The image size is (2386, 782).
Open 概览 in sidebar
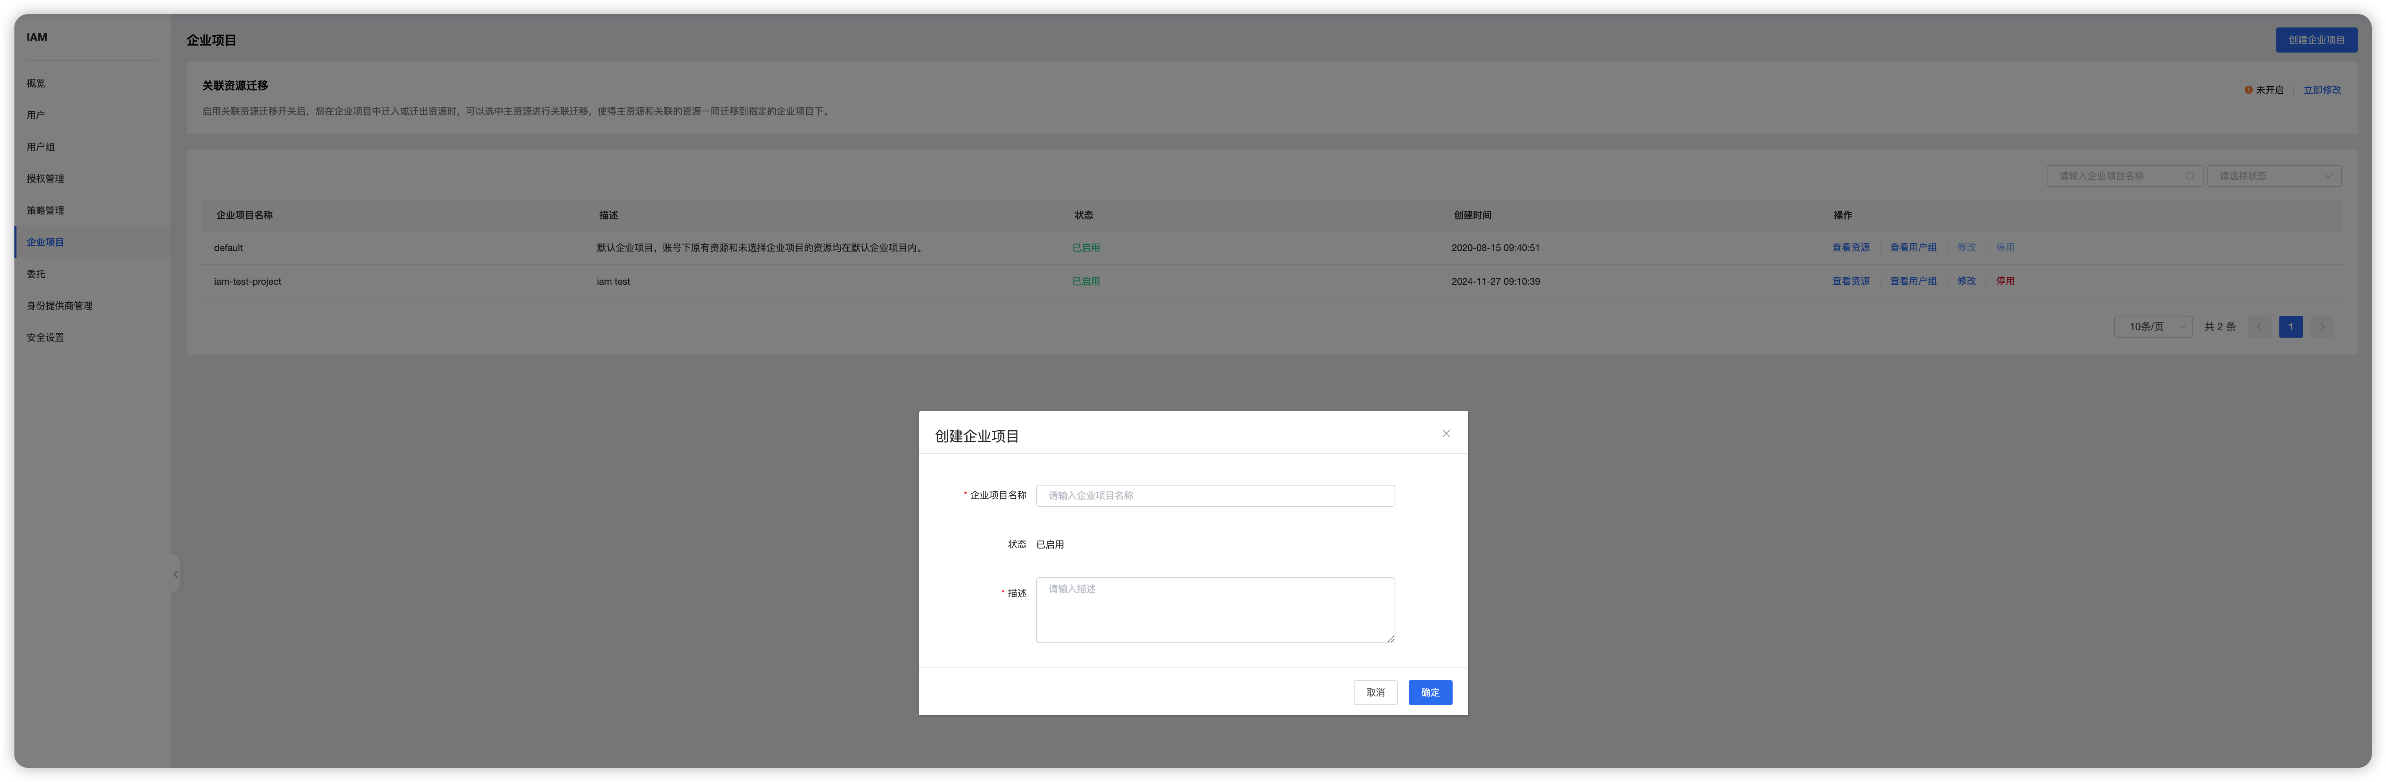(x=36, y=84)
